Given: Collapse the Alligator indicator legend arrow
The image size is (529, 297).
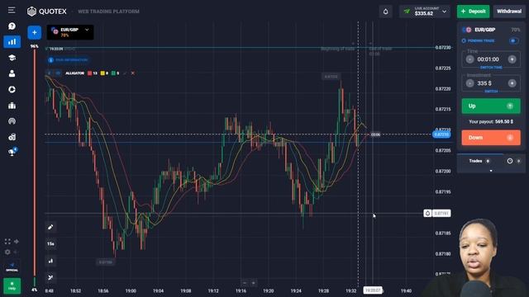Looking at the screenshot, I should (50, 73).
